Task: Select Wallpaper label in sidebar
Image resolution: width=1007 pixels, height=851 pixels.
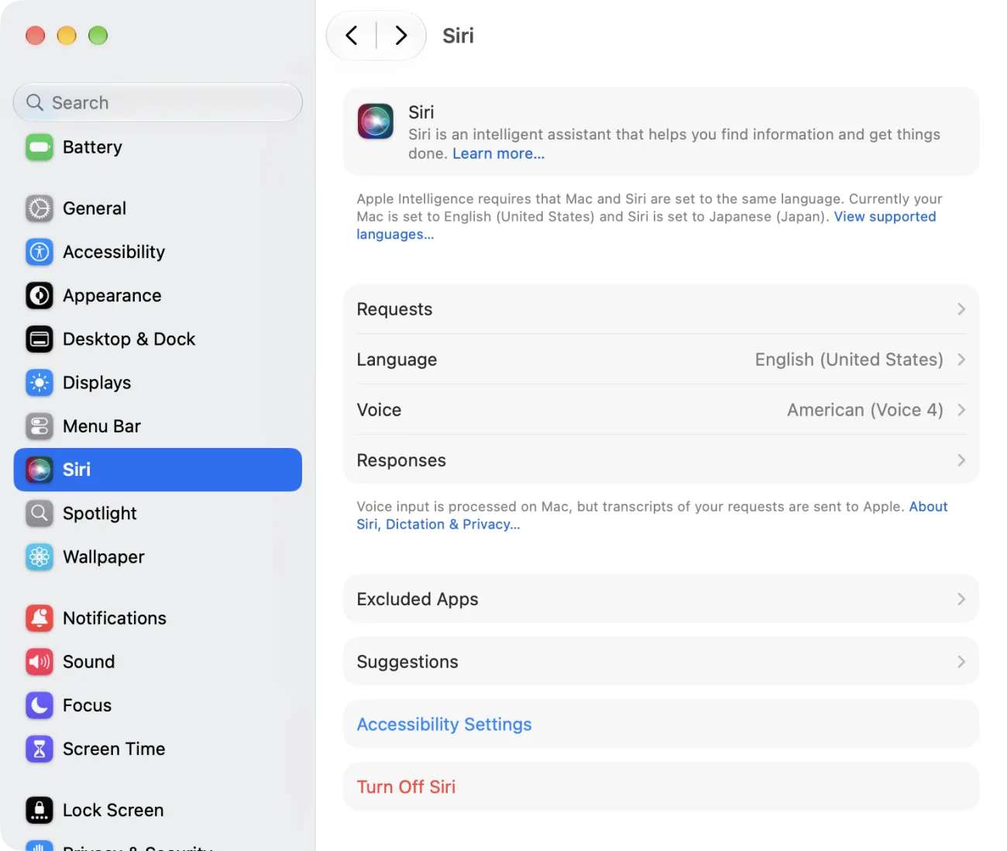Action: pyautogui.click(x=104, y=556)
